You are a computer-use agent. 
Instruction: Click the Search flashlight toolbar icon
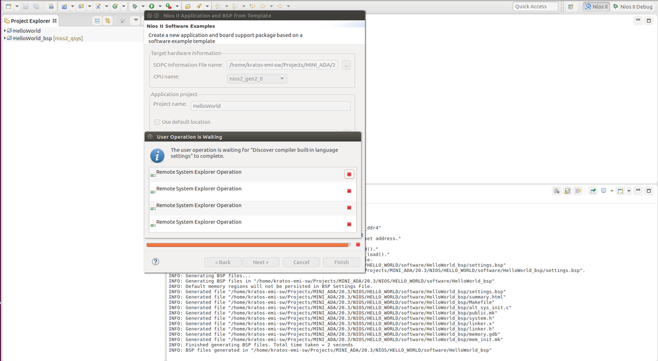pos(198,7)
